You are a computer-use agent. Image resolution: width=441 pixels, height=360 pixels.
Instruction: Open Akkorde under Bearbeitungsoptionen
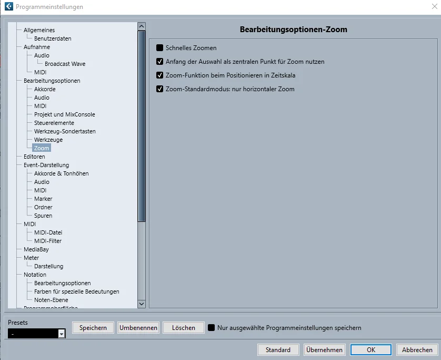click(x=45, y=89)
